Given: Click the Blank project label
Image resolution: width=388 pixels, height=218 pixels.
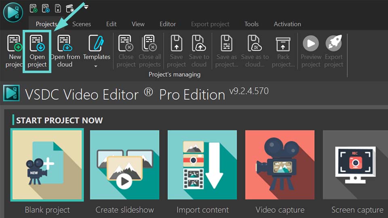Looking at the screenshot, I should (47, 210).
